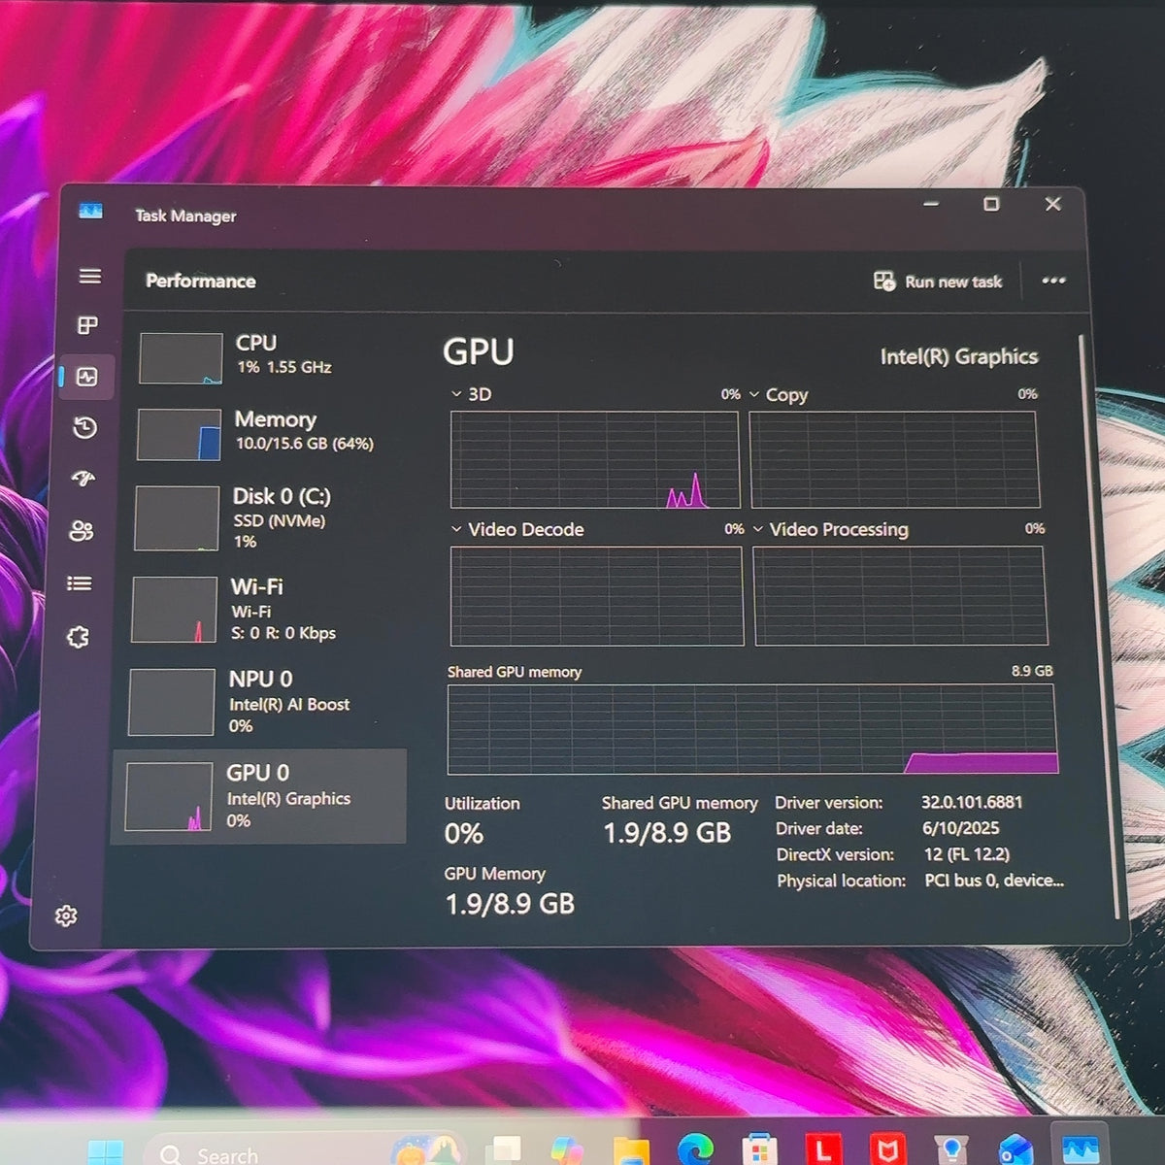Image resolution: width=1165 pixels, height=1165 pixels.
Task: Go to the Processes page icon
Action: click(x=87, y=325)
